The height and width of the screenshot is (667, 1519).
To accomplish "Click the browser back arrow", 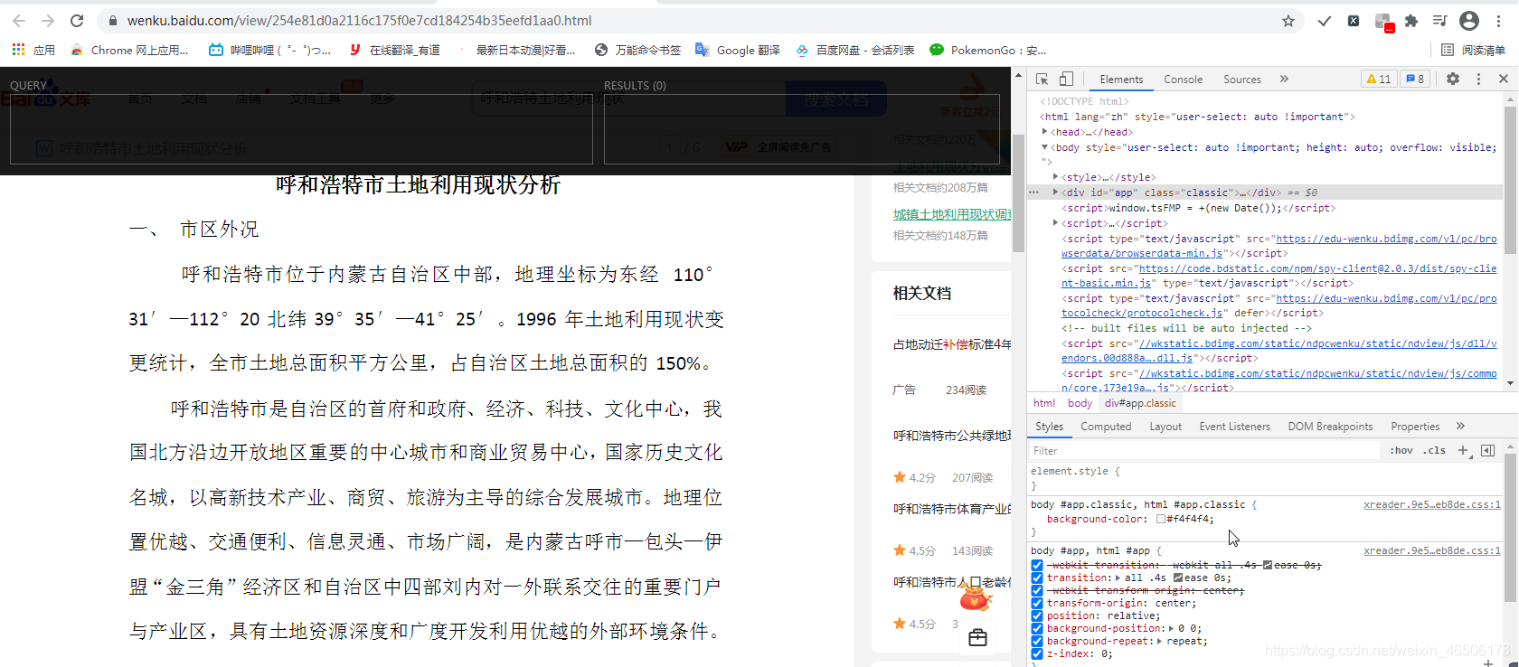I will tap(19, 21).
